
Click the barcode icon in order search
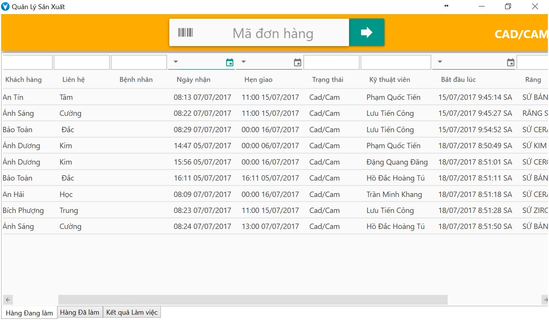(186, 33)
